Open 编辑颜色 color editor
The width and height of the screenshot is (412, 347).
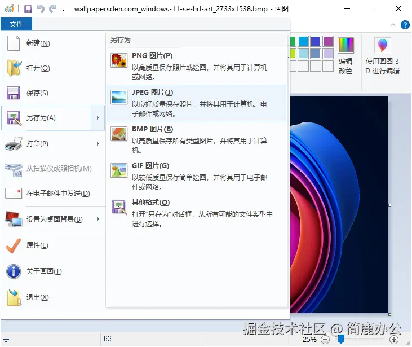click(345, 56)
